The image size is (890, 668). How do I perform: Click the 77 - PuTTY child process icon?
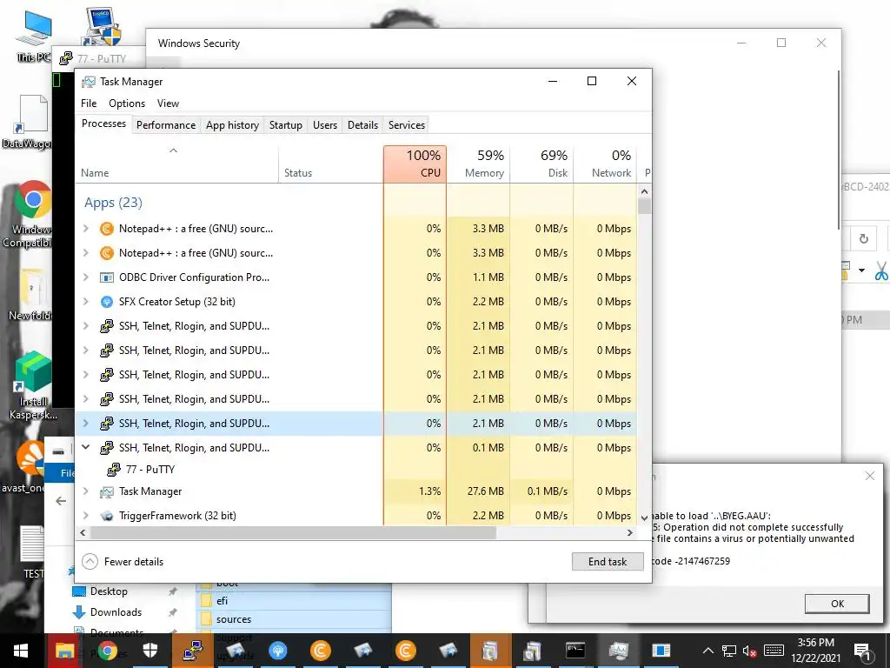tap(114, 469)
